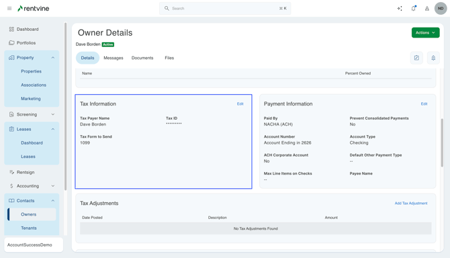
Task: Switch to the Details tab
Action: [87, 58]
